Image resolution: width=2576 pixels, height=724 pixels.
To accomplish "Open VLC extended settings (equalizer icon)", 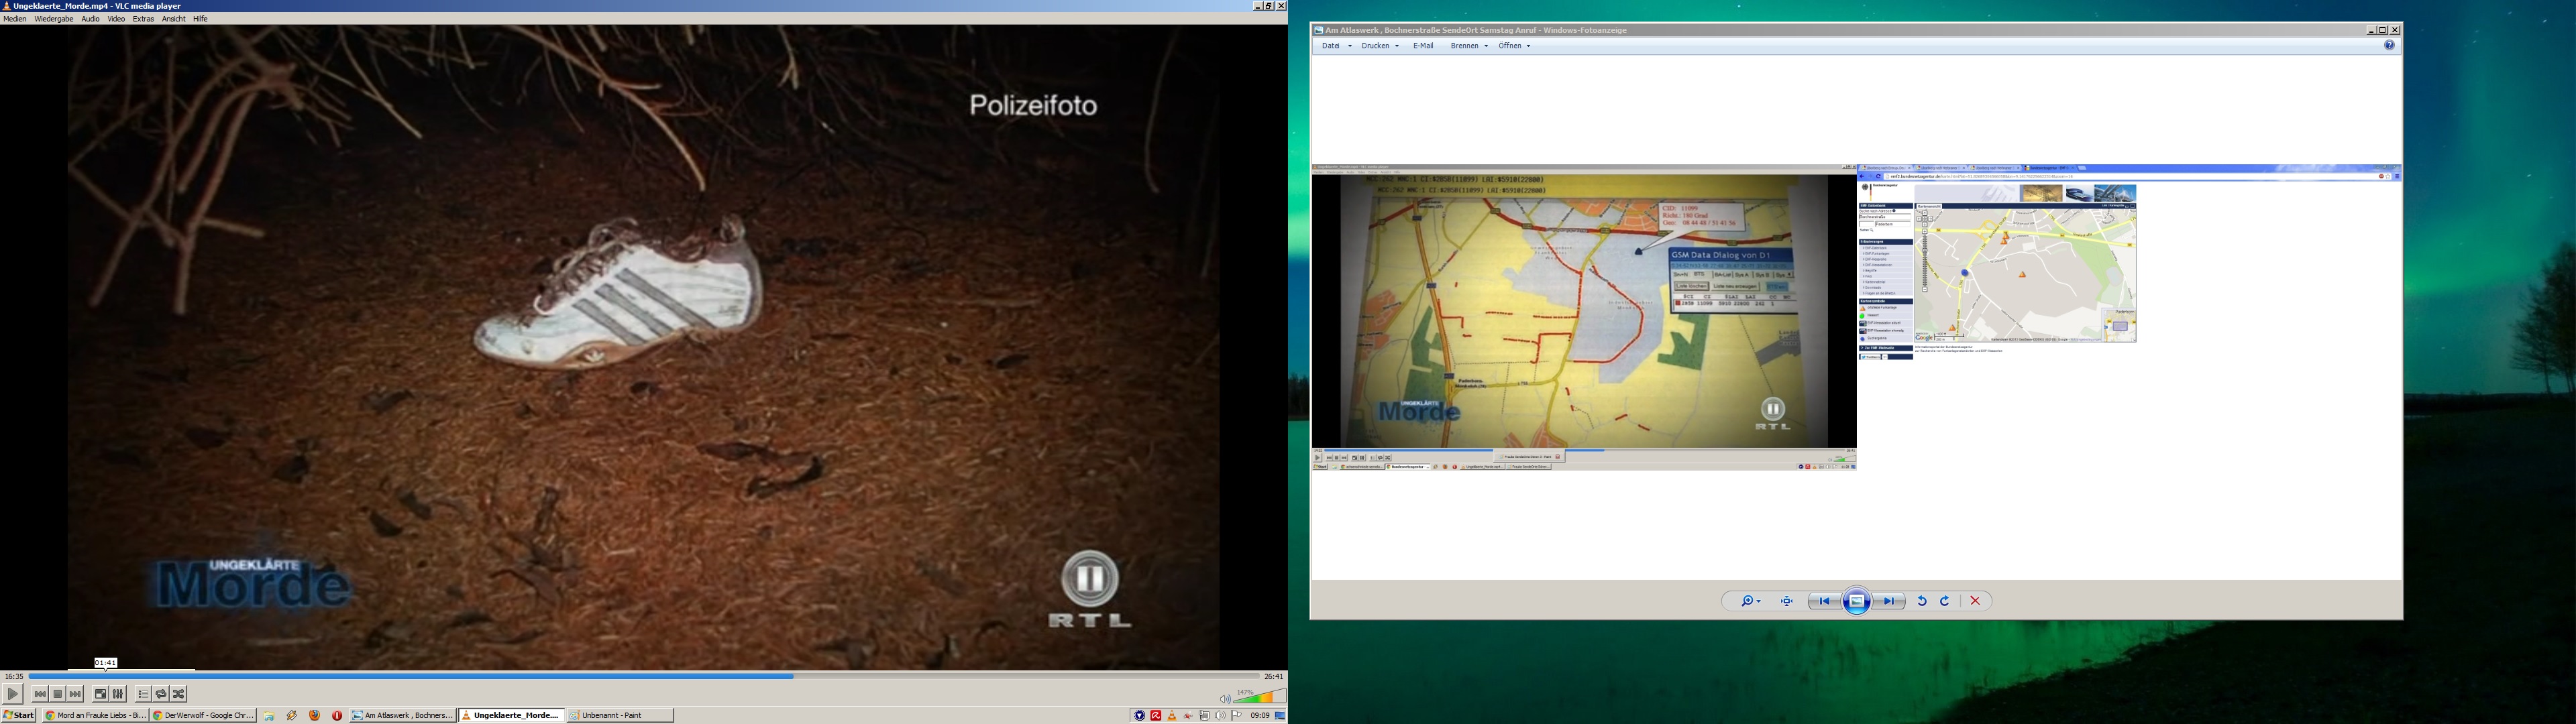I will click(119, 694).
